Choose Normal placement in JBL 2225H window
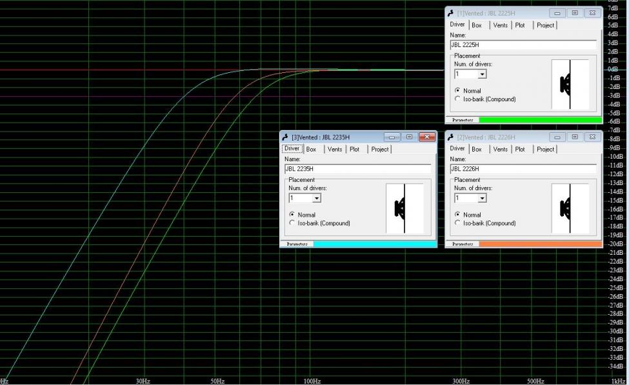 458,91
